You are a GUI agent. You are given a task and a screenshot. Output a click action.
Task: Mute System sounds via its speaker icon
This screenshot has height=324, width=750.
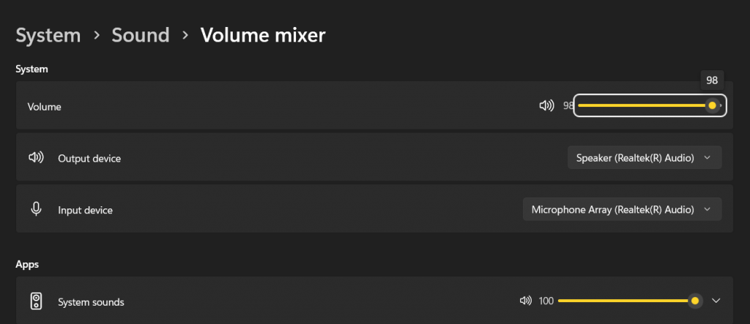525,301
